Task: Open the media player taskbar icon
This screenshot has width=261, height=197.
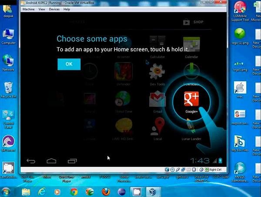Action: pos(57,192)
